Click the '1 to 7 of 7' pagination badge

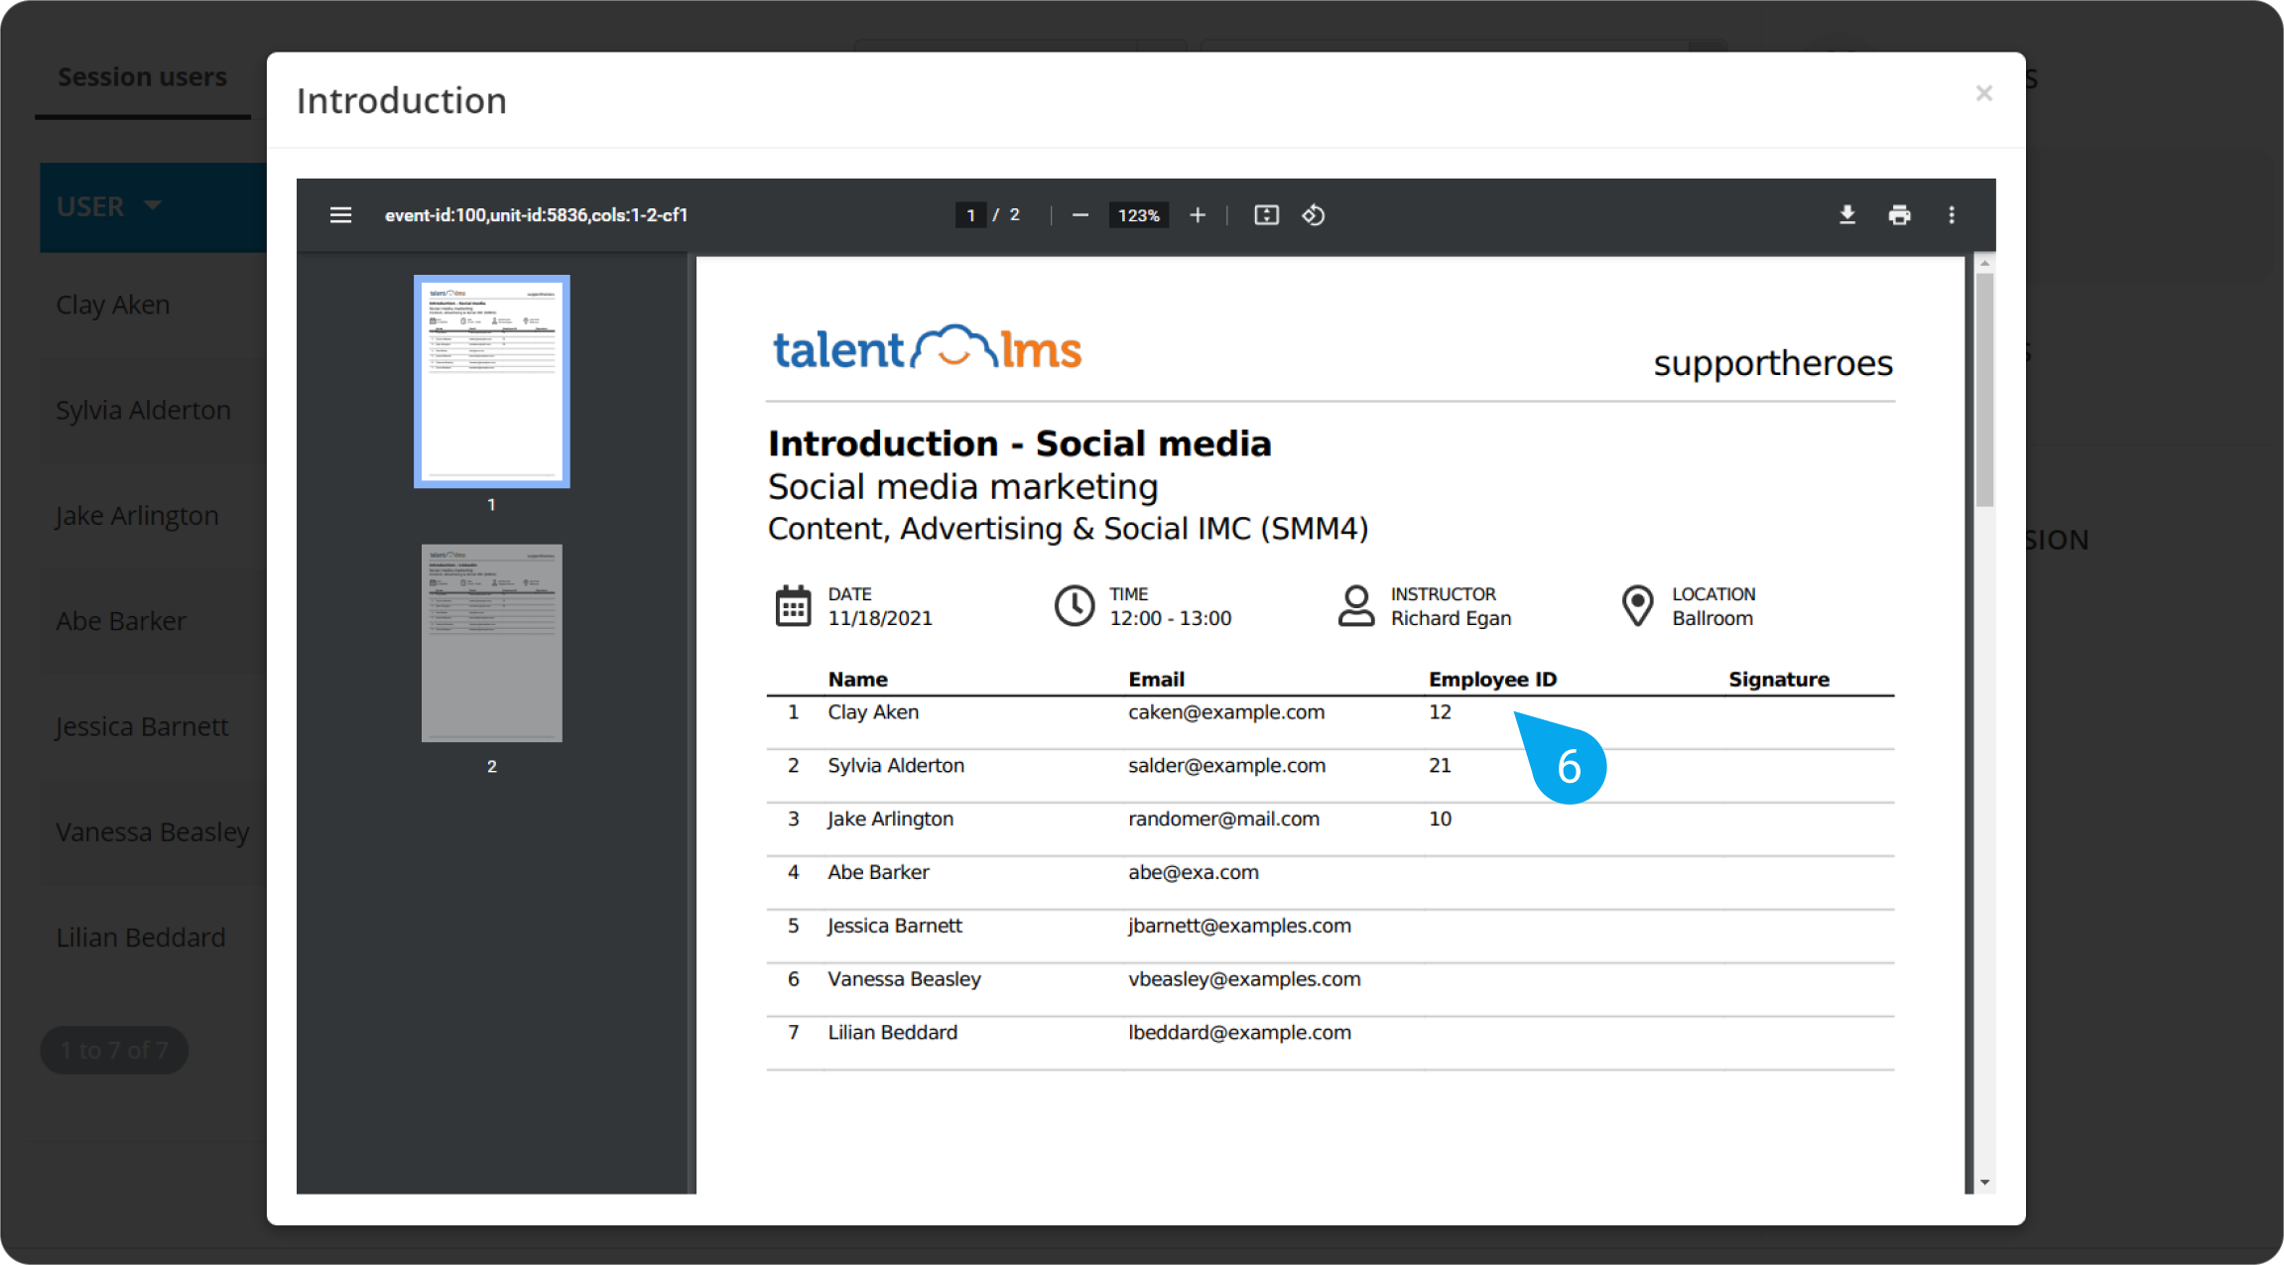114,1050
